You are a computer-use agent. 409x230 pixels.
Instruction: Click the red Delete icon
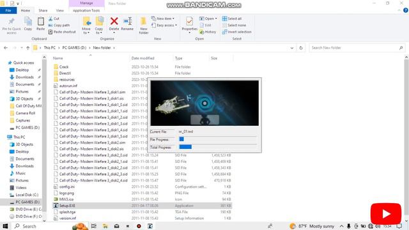tap(114, 21)
